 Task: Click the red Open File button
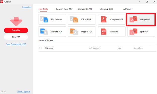(16, 30)
